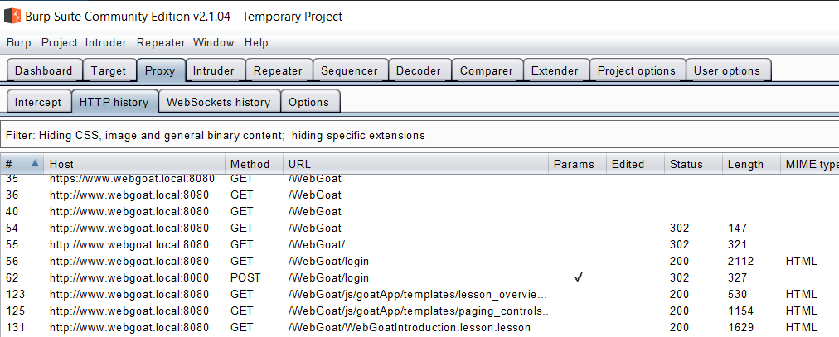Select the POST /WebGoat/login request row
This screenshot has height=337, width=839.
(x=419, y=277)
